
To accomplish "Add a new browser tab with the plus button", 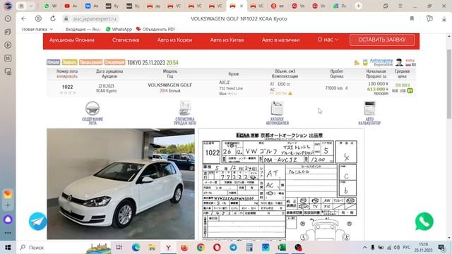I will [x=358, y=6].
